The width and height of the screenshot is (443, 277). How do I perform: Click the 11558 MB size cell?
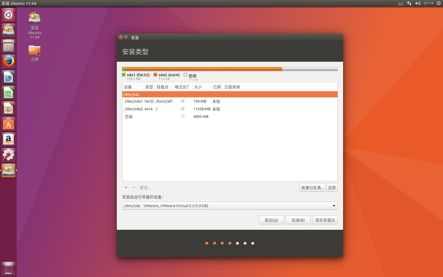click(x=202, y=109)
